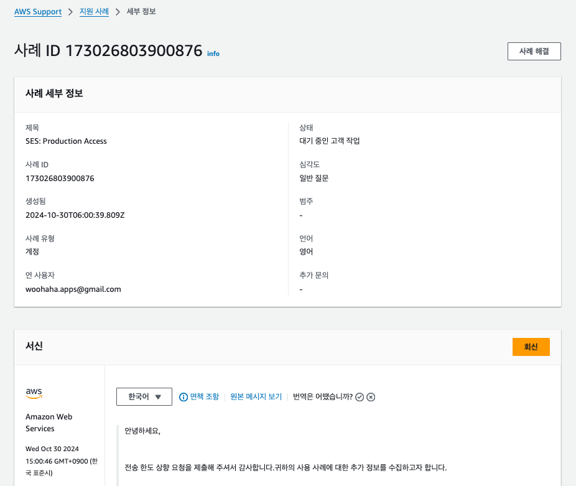Click the 세부 정보 breadcrumb text
576x486 pixels.
pos(141,12)
